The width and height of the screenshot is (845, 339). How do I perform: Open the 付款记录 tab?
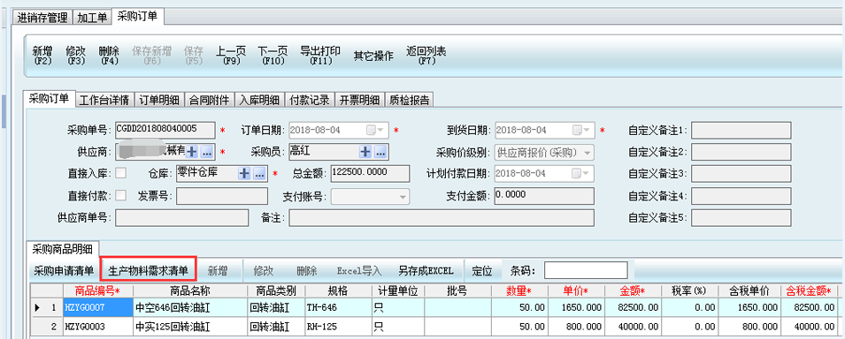[310, 100]
